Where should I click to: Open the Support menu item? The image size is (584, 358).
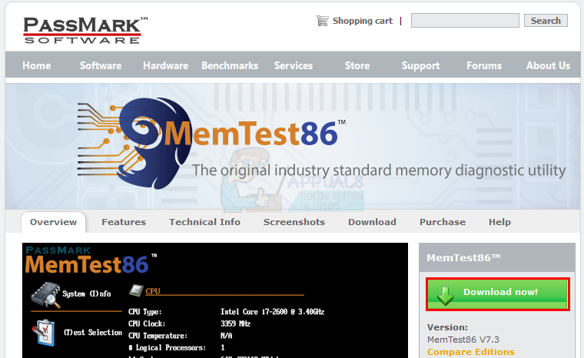click(420, 65)
